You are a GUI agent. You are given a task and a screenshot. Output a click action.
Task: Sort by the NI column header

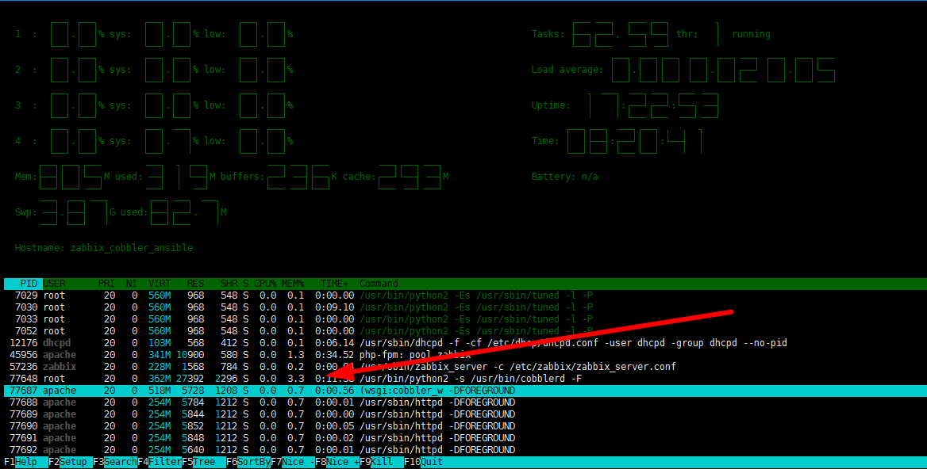click(x=131, y=284)
